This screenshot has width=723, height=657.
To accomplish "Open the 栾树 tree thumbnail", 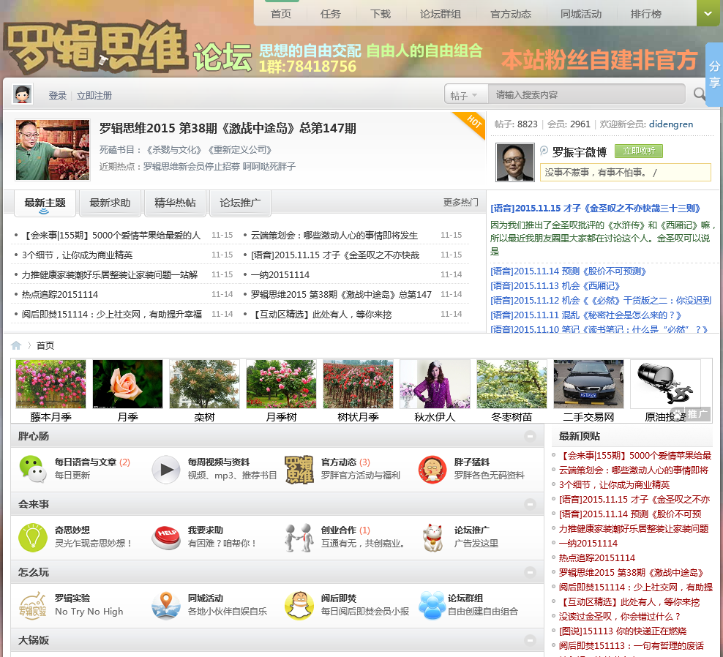I will click(204, 384).
